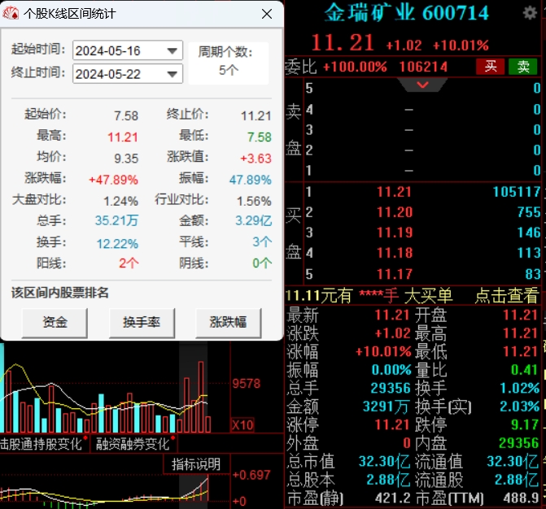Expand the red chevron above sell orders
The height and width of the screenshot is (509, 546).
point(422,85)
